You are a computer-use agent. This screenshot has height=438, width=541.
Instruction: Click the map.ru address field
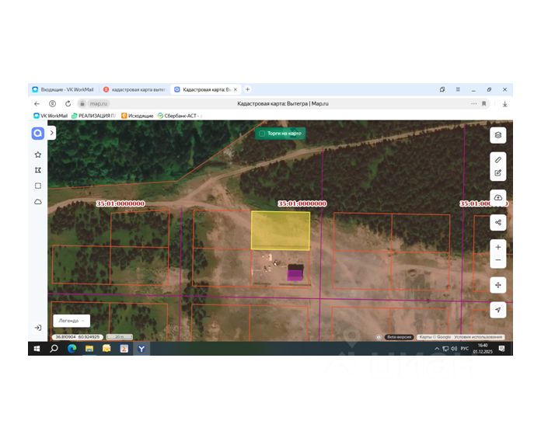pyautogui.click(x=99, y=104)
